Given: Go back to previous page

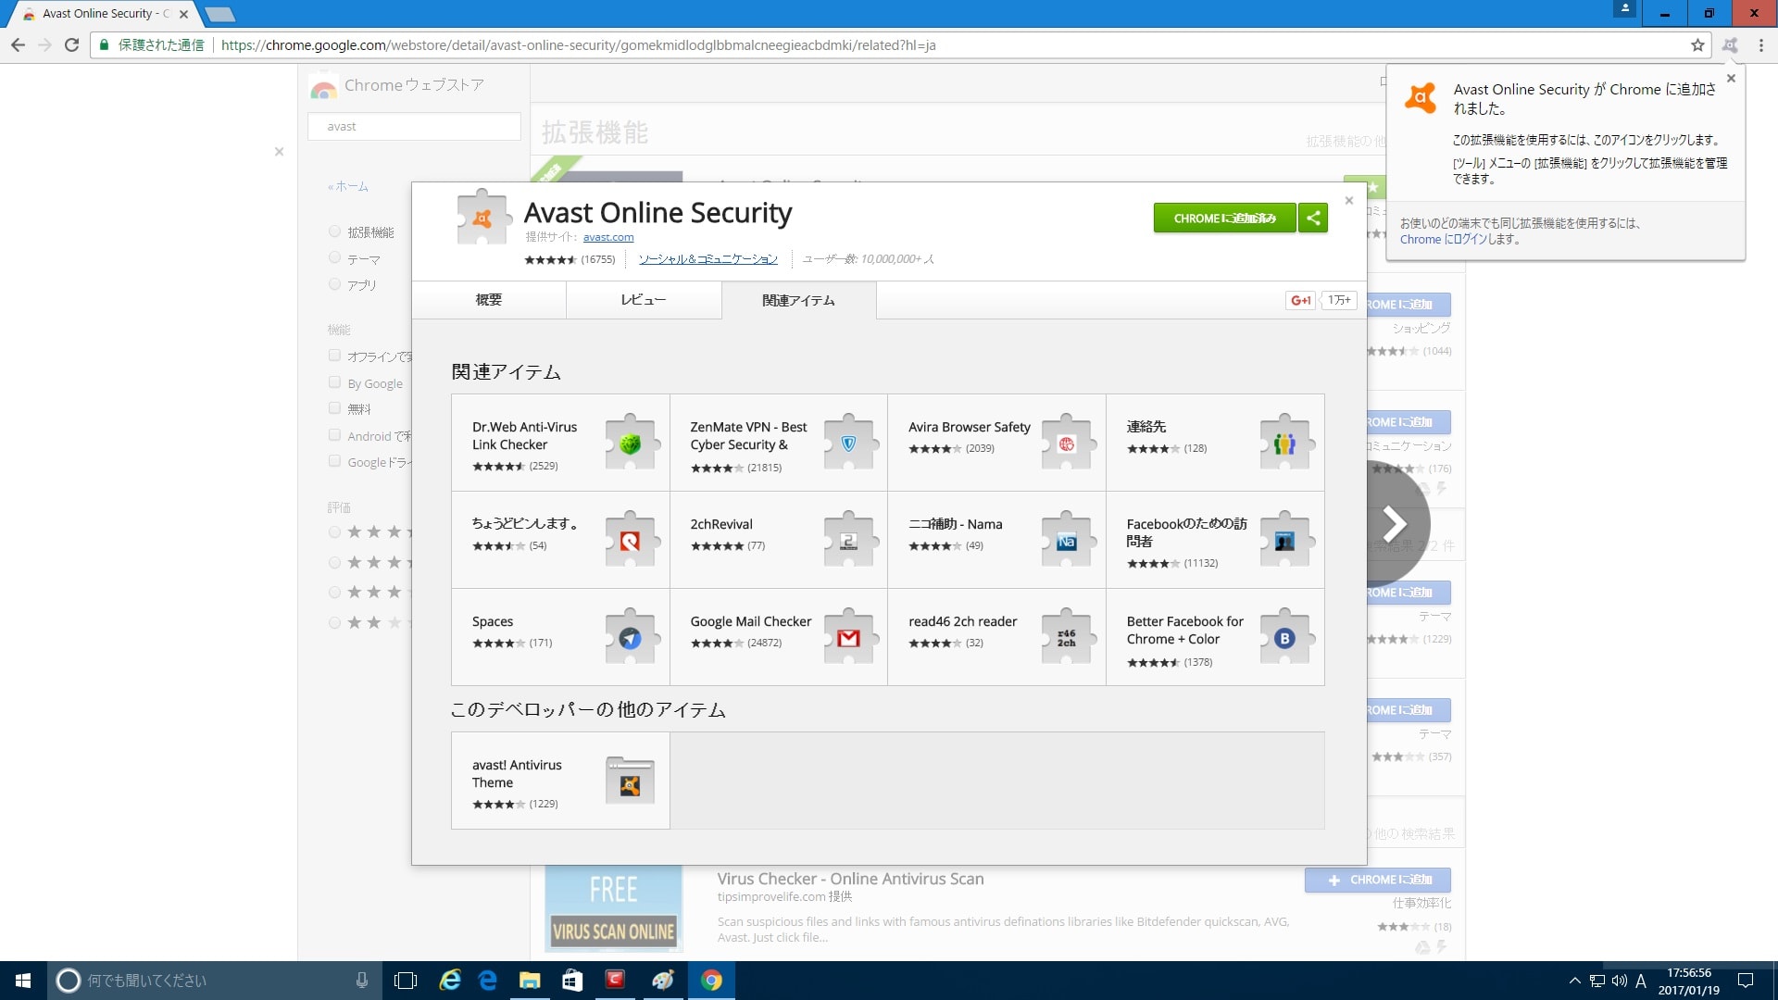Looking at the screenshot, I should (x=18, y=44).
